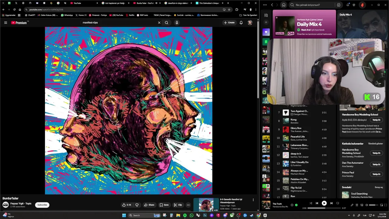The image size is (389, 219).
Task: Open new Chrome tab
Action: point(228,3)
